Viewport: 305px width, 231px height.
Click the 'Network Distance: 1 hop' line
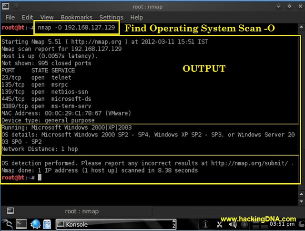[40, 149]
